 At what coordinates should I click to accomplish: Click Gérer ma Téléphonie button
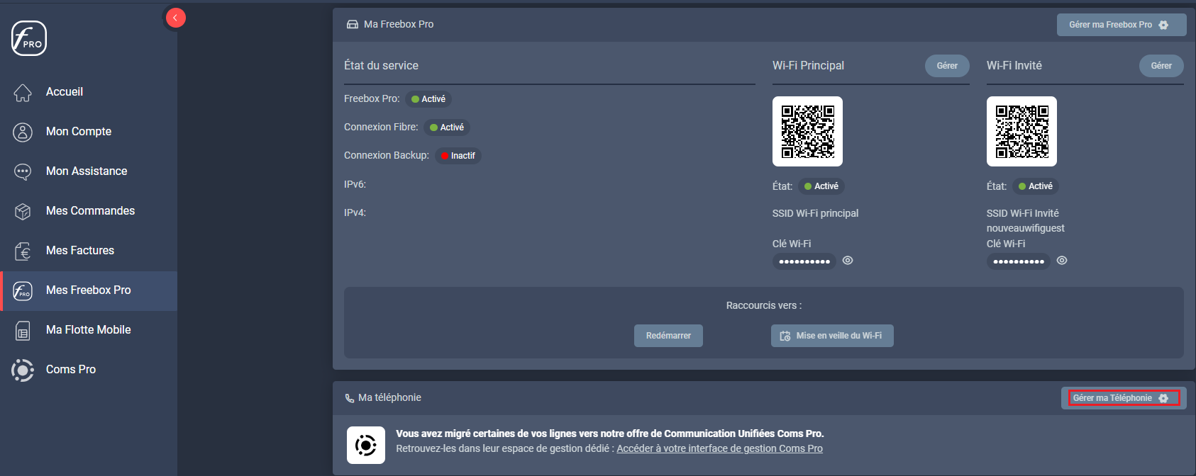tap(1124, 398)
